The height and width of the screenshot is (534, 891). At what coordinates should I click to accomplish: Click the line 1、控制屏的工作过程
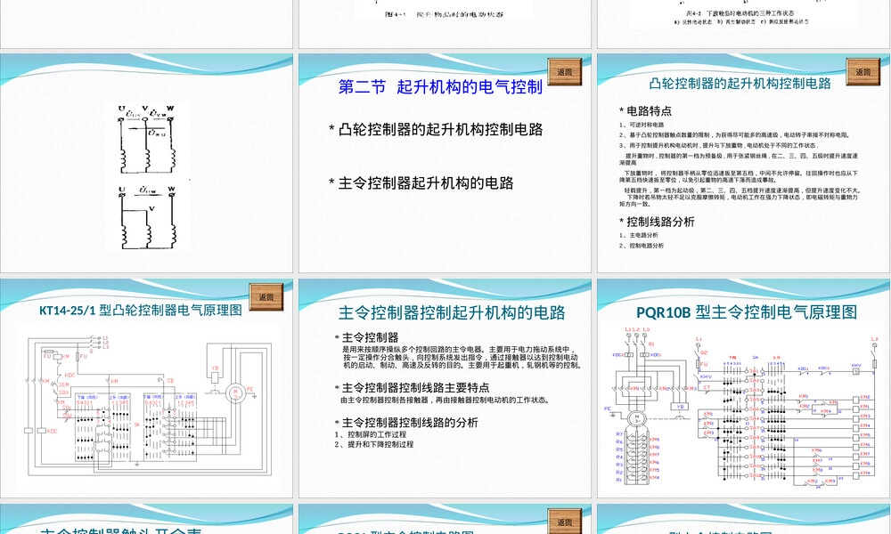point(370,434)
